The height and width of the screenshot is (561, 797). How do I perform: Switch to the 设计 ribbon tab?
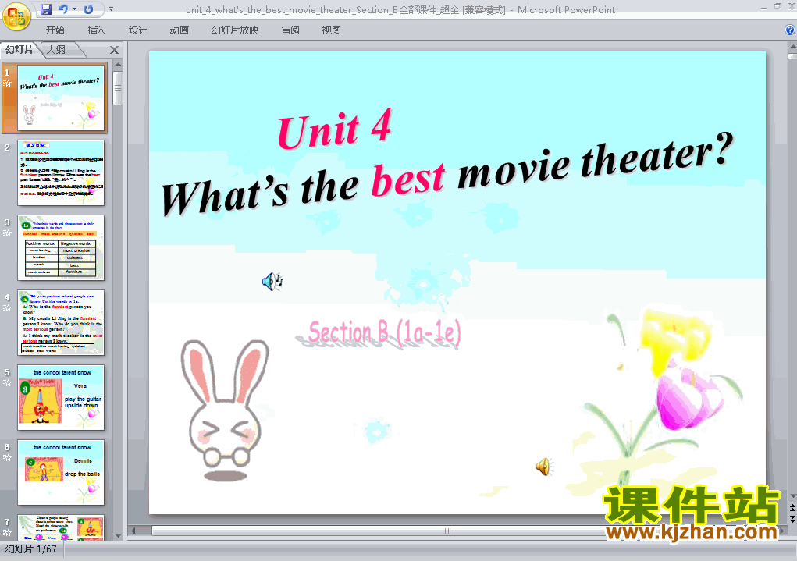point(137,30)
